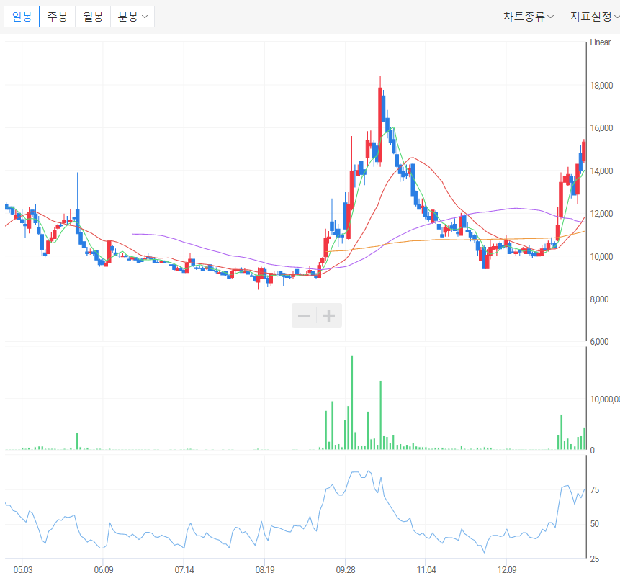Viewport: 620px width, 578px height.
Task: Click the 05.03 date label
Action: click(x=23, y=569)
